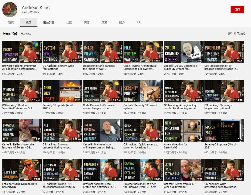Open the Browser Hacking Then and Now thumbnail
Image resolution: width=251 pixels, height=195 pixels.
[22, 131]
